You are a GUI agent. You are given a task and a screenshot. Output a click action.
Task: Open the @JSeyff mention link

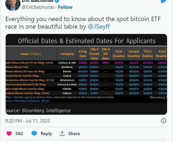click(x=99, y=26)
